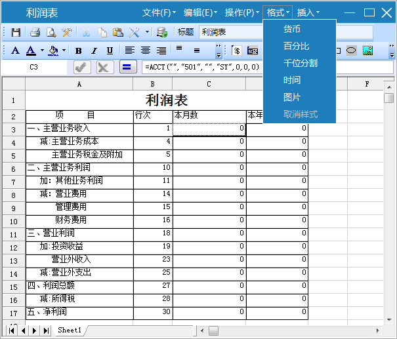
Task: Go to the next sheet tab arrow
Action: tap(34, 330)
